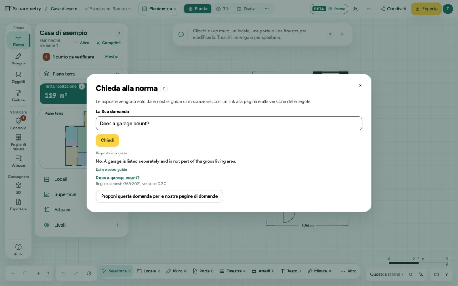Open the Squaremetry home logo
This screenshot has width=458, height=286.
(23, 9)
